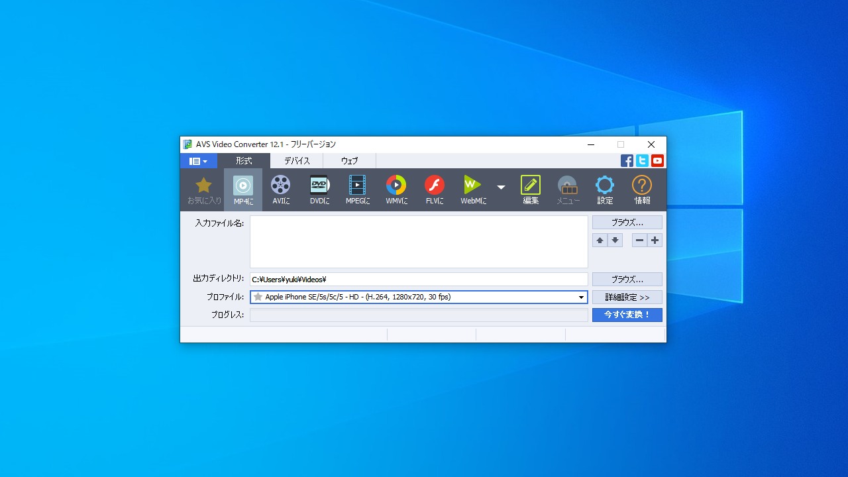
Task: Open 設定 settings gear
Action: tap(605, 190)
